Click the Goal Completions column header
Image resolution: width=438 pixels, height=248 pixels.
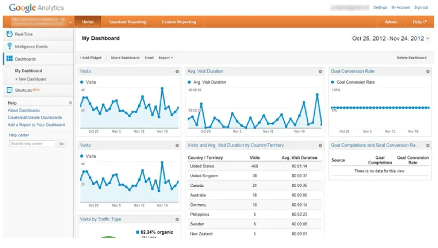pos(380,160)
